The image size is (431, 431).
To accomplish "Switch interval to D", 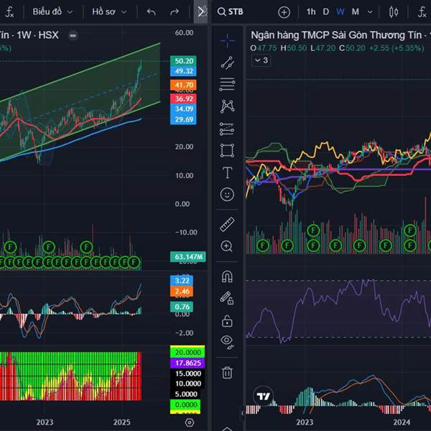I will click(x=326, y=11).
